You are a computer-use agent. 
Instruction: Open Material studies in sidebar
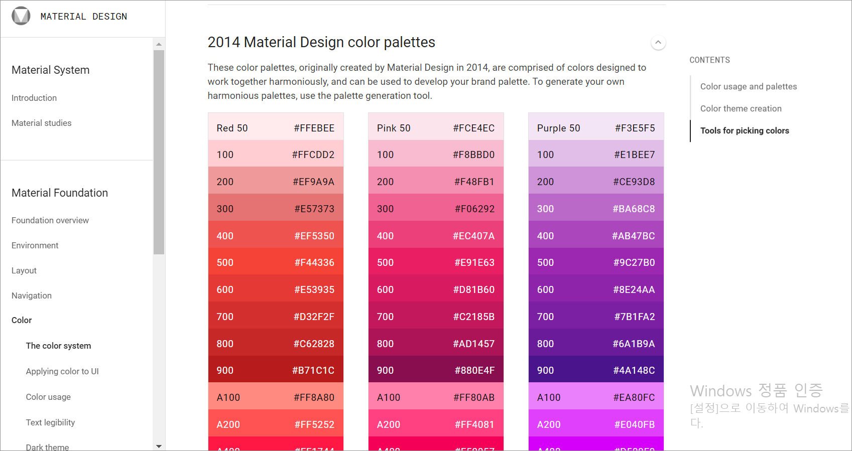point(42,123)
